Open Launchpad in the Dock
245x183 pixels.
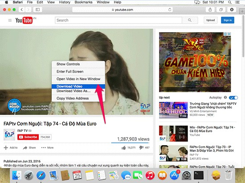(x=29, y=175)
